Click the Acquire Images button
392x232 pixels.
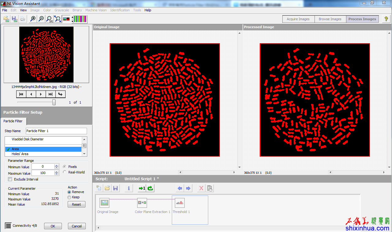point(298,19)
